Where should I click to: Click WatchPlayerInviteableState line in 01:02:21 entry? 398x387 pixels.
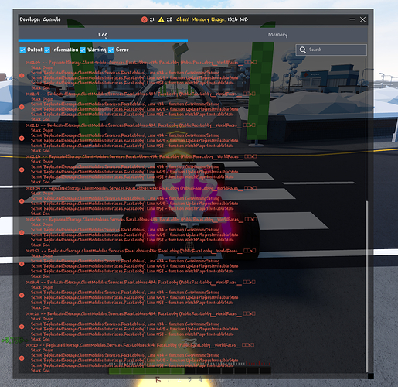click(132, 146)
